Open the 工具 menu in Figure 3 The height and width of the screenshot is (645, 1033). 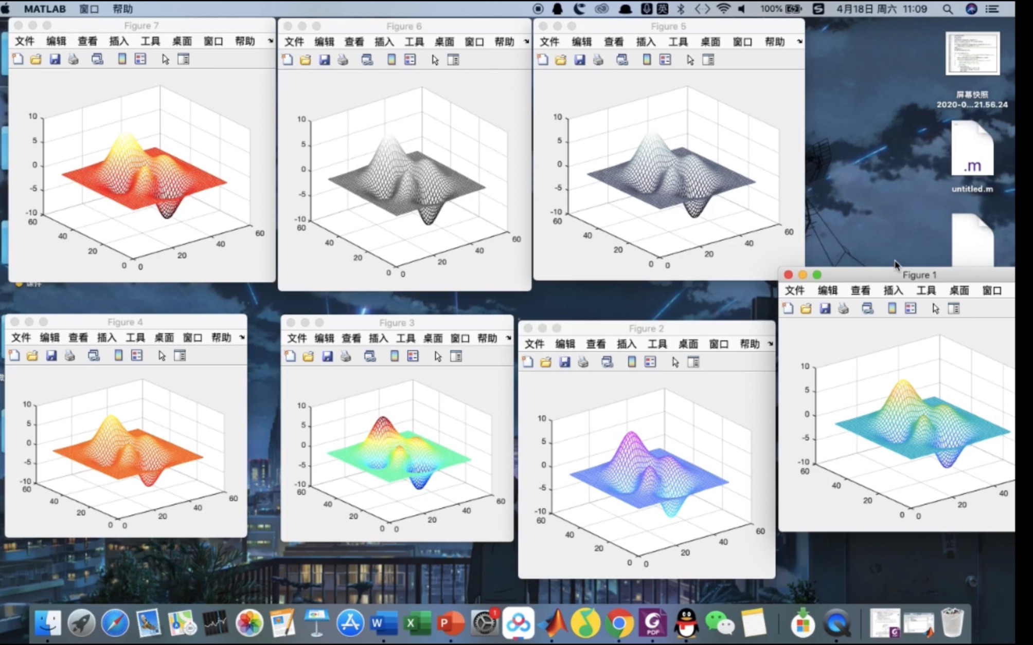(405, 338)
